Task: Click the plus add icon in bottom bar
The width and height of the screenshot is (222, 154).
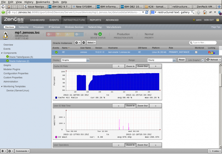Action: [3, 151]
